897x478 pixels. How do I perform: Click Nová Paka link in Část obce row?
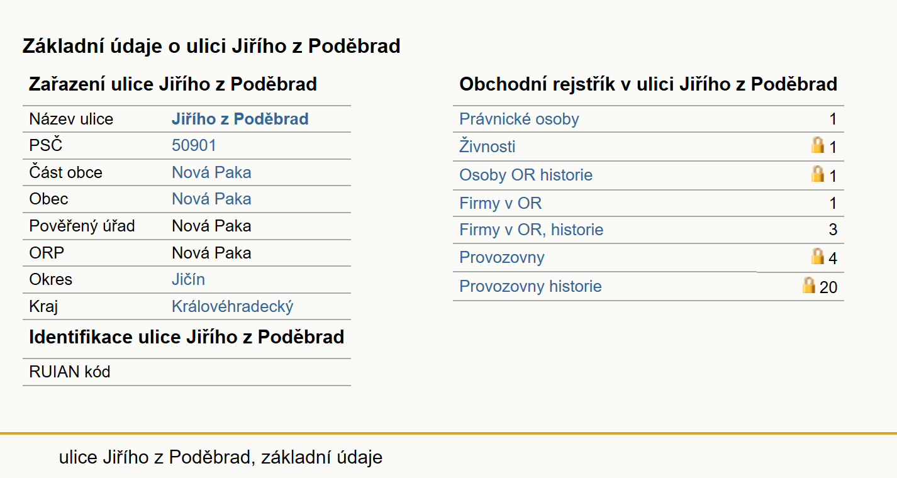[x=211, y=172]
